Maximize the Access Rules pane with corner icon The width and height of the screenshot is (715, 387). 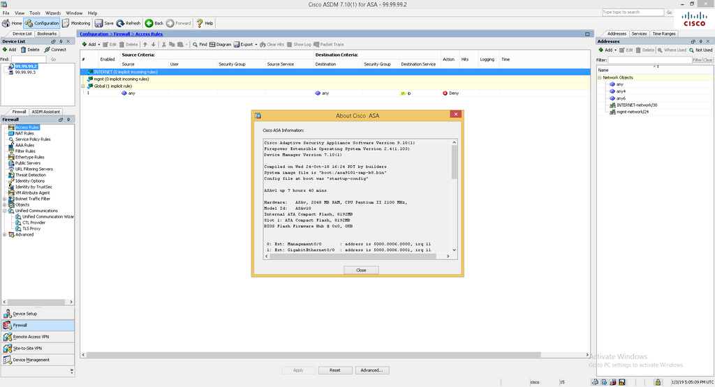[587, 34]
